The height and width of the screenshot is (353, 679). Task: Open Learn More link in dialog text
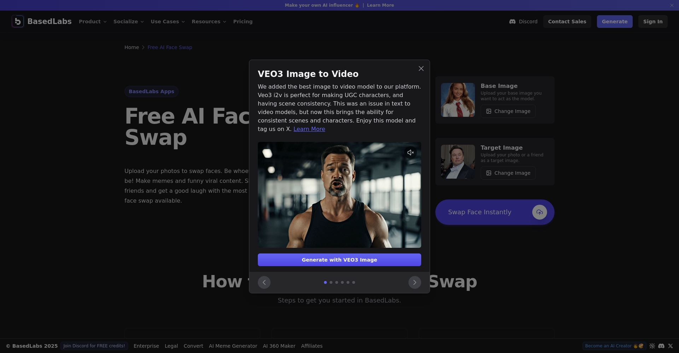[309, 129]
